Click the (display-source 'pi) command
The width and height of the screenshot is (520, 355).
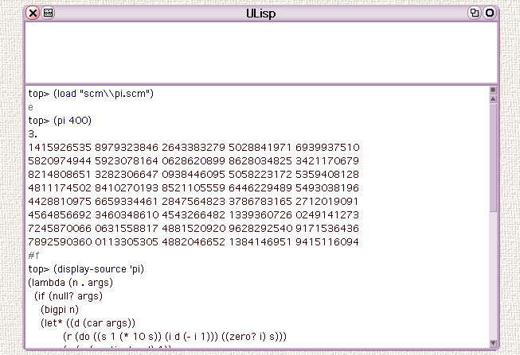tap(99, 269)
